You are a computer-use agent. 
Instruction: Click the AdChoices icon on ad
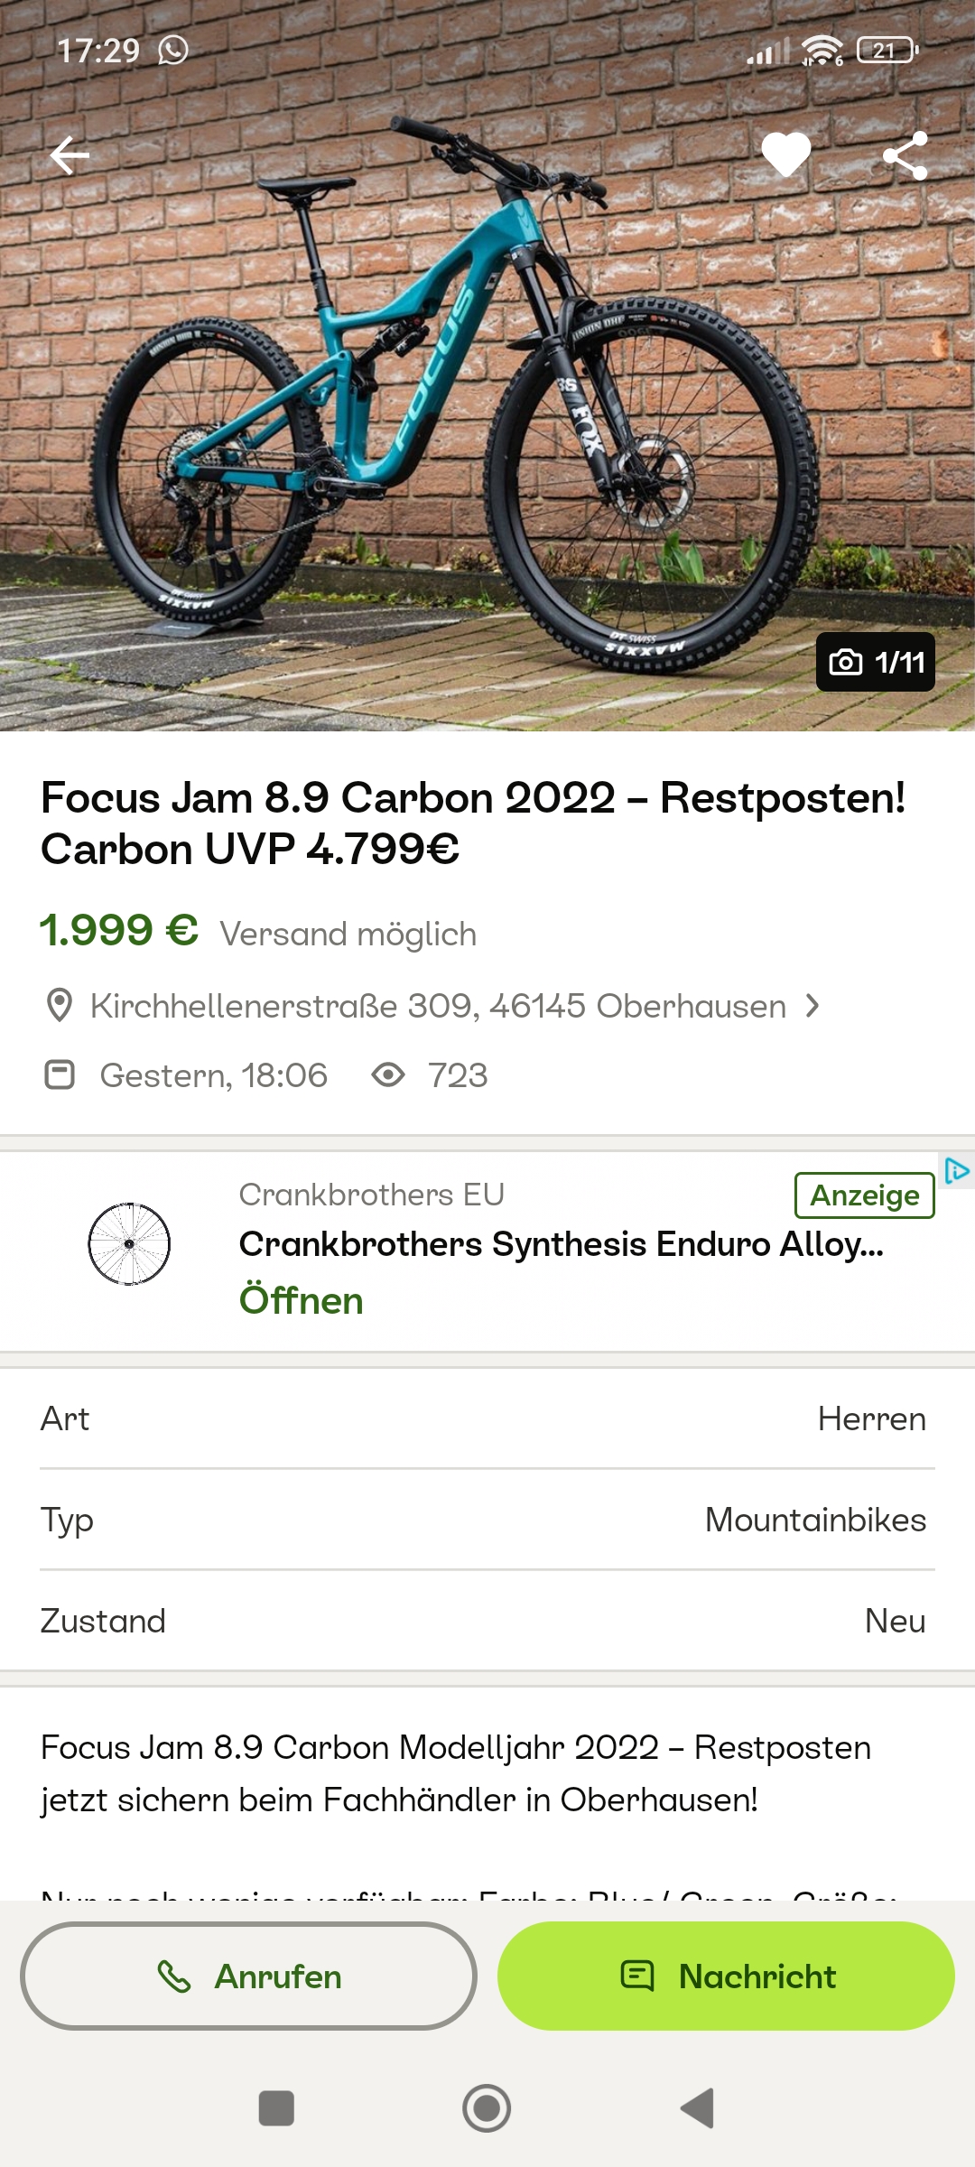956,1171
